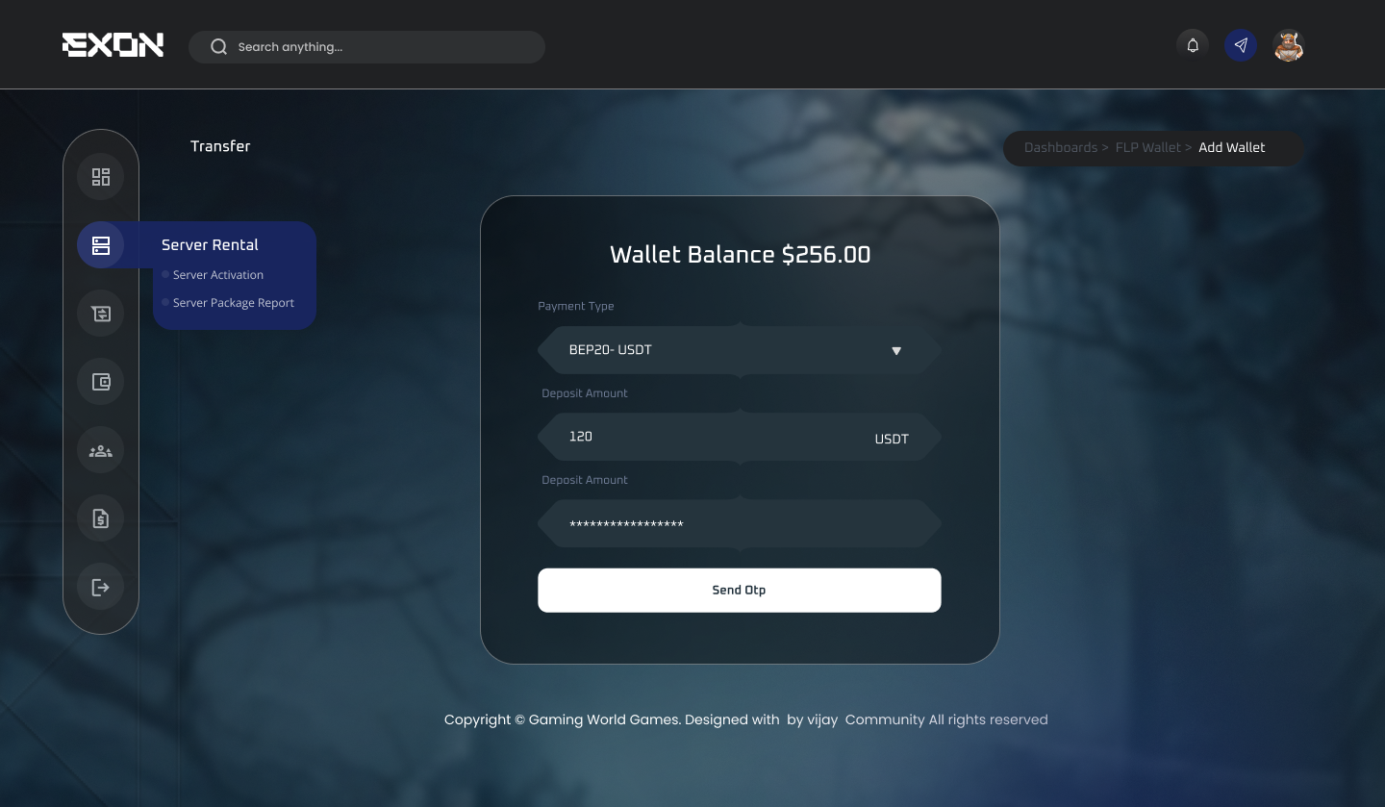Open the Dashboard grid icon in sidebar
The height and width of the screenshot is (807, 1385).
pyautogui.click(x=100, y=176)
